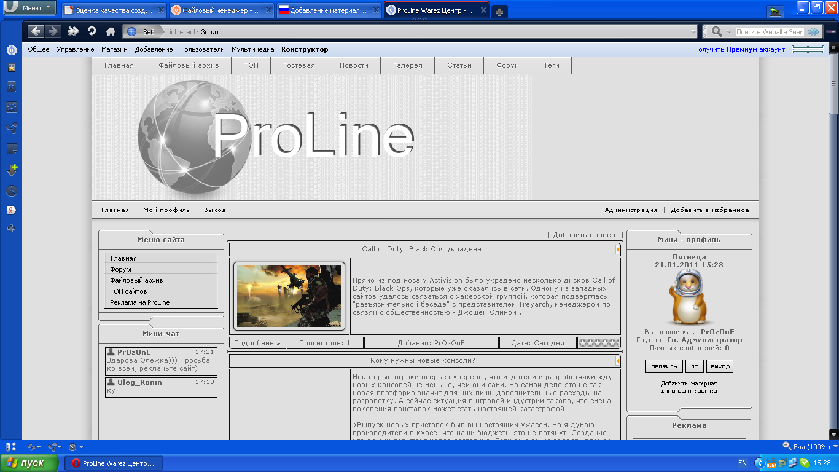Click the Windows пуск start button

point(29,463)
